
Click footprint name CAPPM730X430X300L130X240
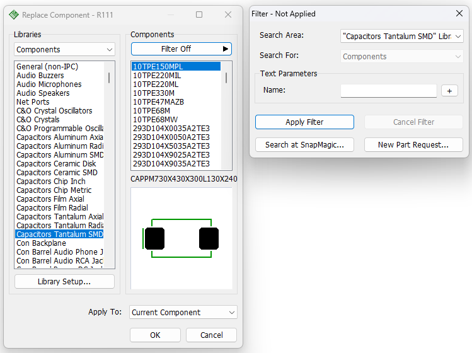click(183, 179)
